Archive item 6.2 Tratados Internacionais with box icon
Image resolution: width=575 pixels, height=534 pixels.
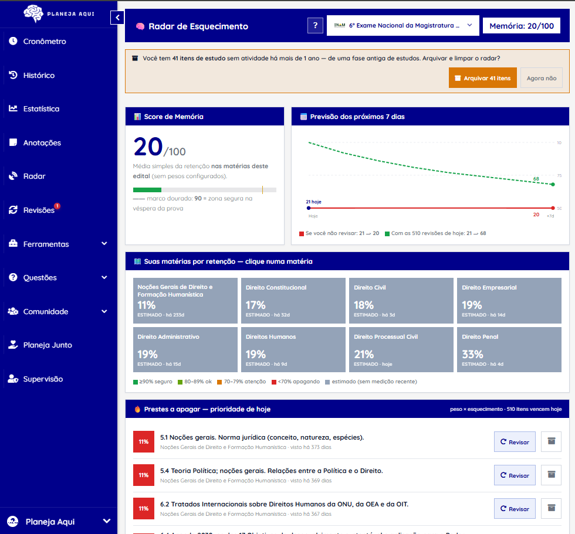551,508
